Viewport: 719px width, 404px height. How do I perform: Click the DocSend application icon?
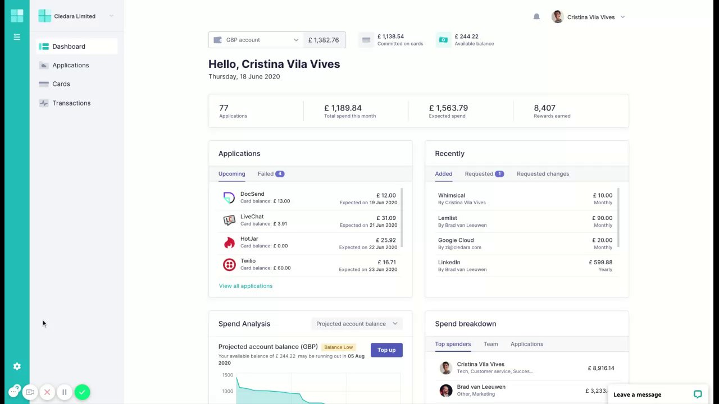229,198
